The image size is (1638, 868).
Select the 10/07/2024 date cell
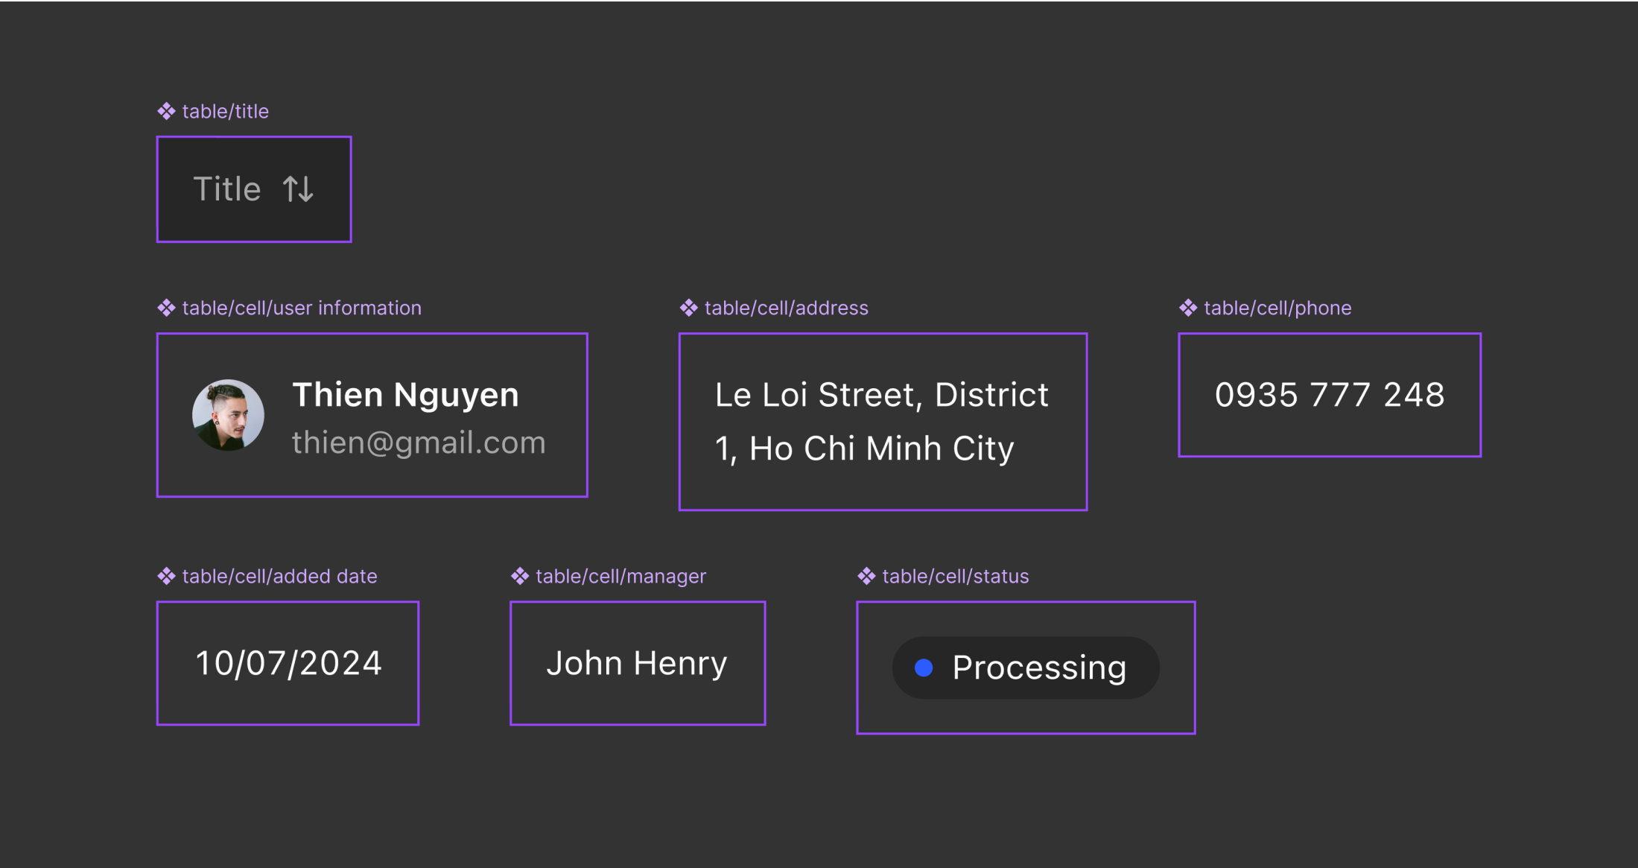tap(288, 663)
